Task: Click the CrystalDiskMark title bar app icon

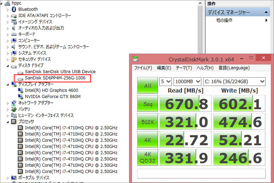Action: [136, 59]
